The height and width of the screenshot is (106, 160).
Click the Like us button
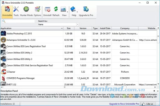point(148,104)
